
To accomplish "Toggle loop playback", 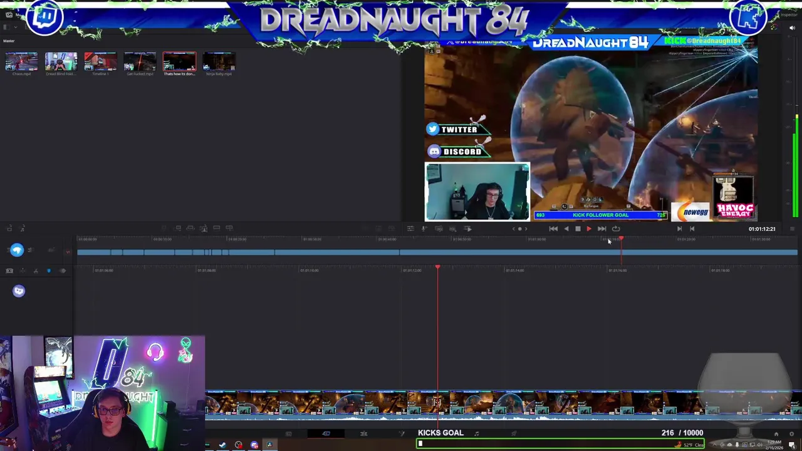I will pos(616,229).
